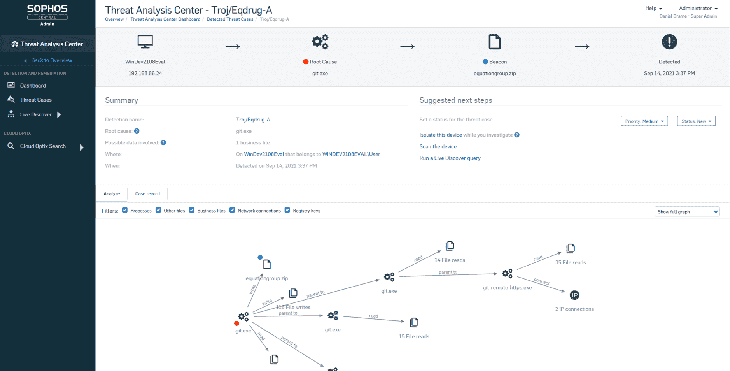Click the Isolate this device link
The image size is (730, 371).
pos(441,135)
